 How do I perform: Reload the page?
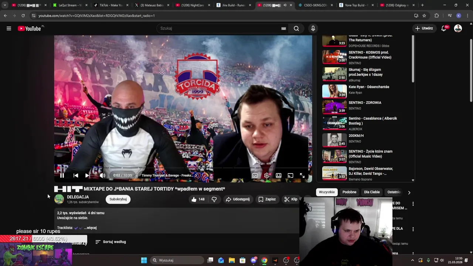(23, 16)
